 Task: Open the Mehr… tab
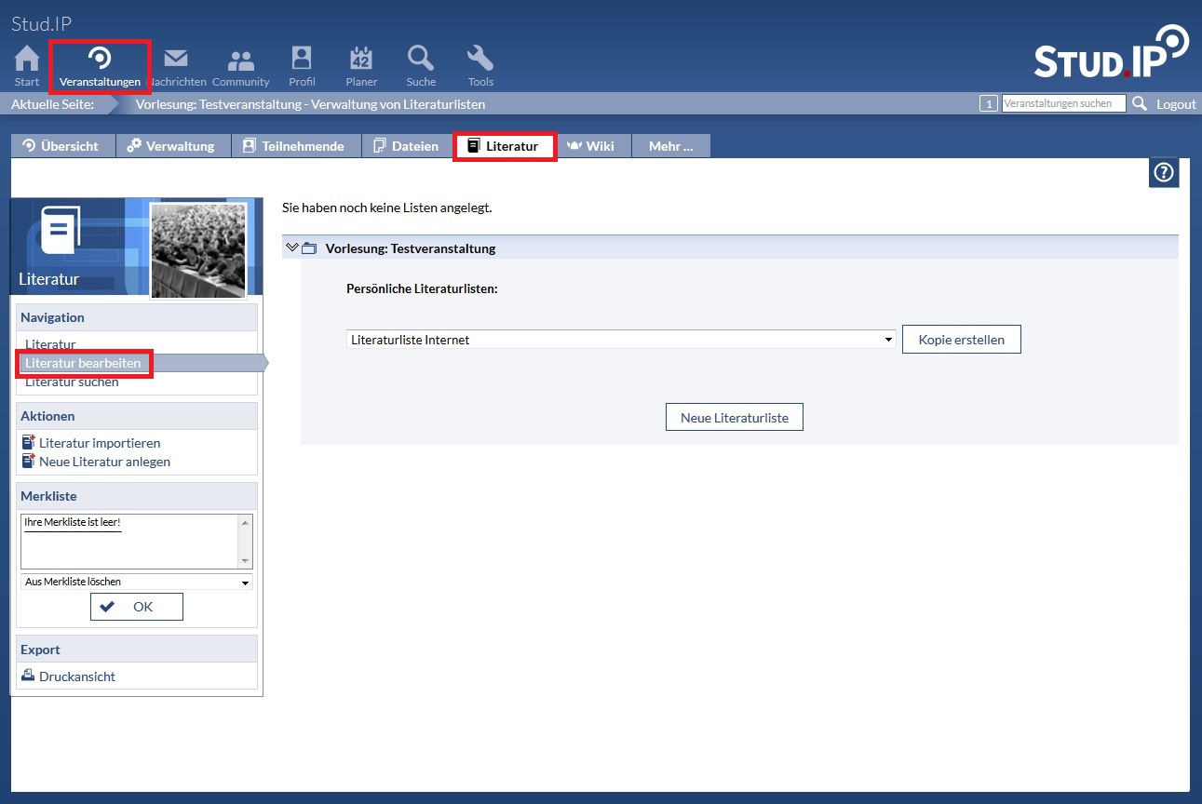(670, 146)
